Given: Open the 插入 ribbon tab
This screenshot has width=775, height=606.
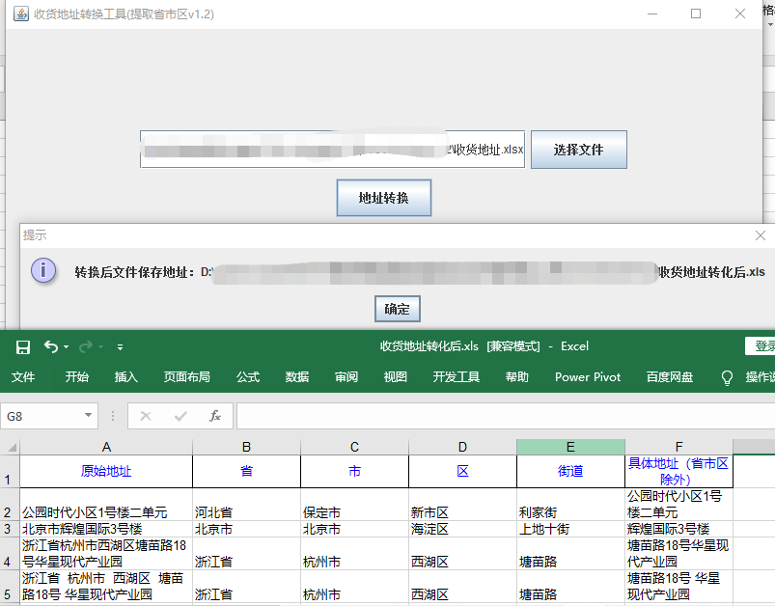Looking at the screenshot, I should click(126, 377).
